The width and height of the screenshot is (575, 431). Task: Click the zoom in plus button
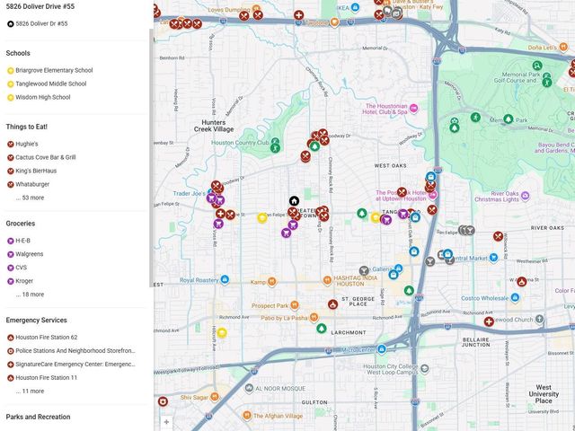click(x=166, y=421)
